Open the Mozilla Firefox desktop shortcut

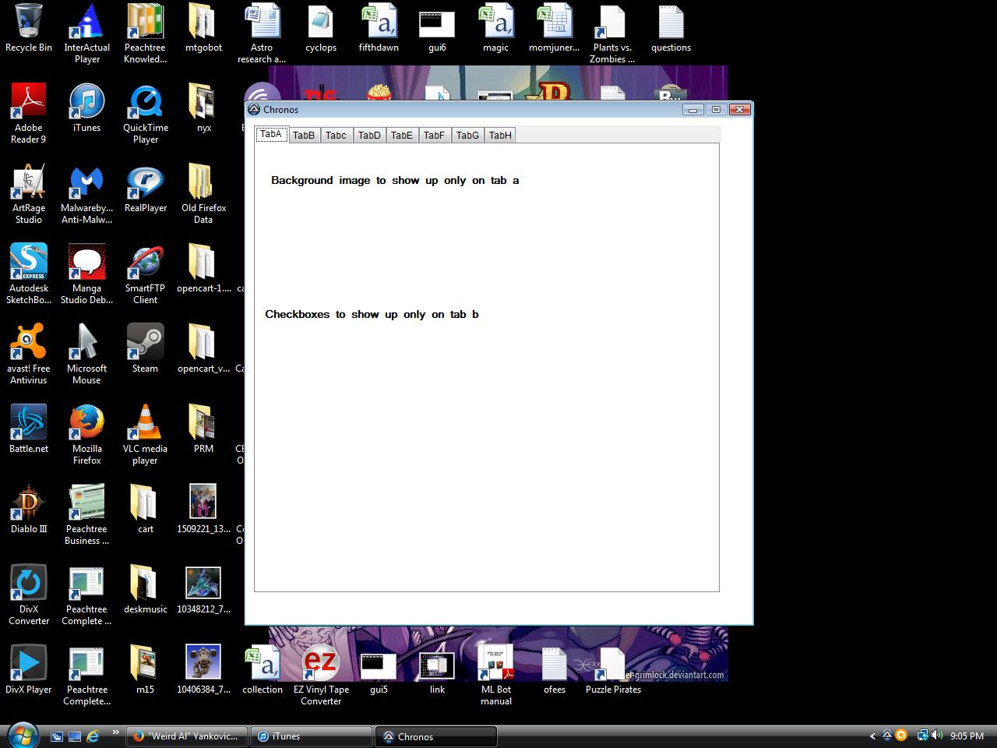point(86,425)
